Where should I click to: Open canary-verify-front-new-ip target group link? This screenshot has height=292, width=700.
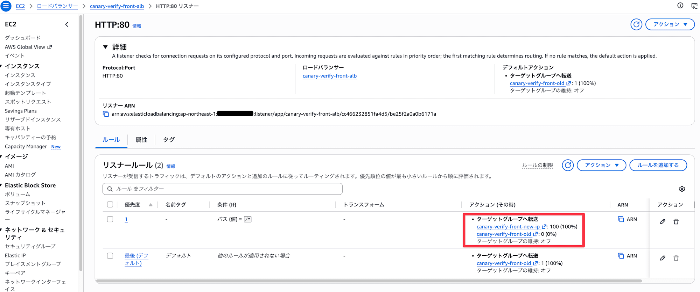pos(508,227)
